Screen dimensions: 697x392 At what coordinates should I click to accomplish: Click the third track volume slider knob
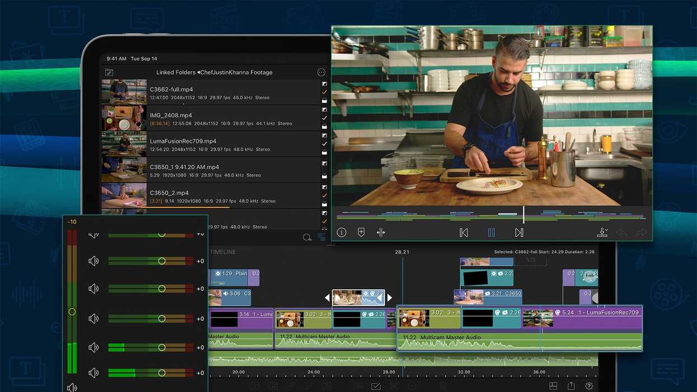[162, 288]
